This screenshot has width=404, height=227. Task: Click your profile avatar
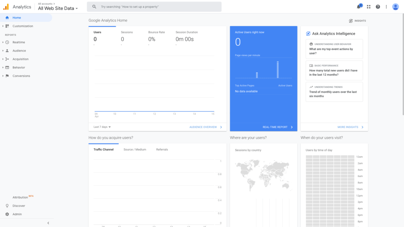(x=395, y=6)
